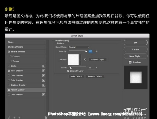
Task: Click the Scale slider handle
Action: [71, 68]
